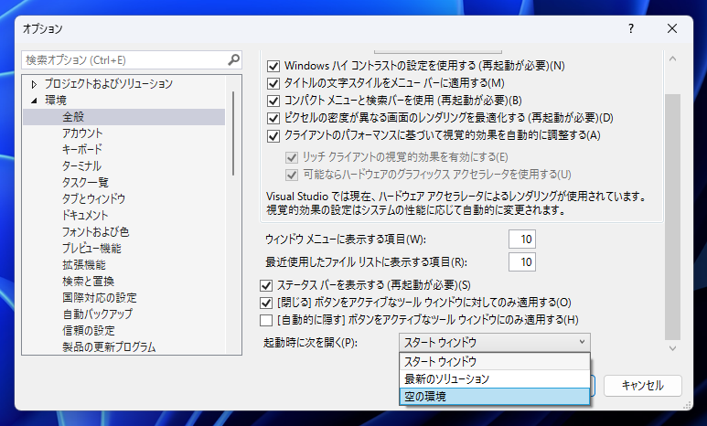Collapse the 環境 tree node
The width and height of the screenshot is (707, 426).
[34, 101]
